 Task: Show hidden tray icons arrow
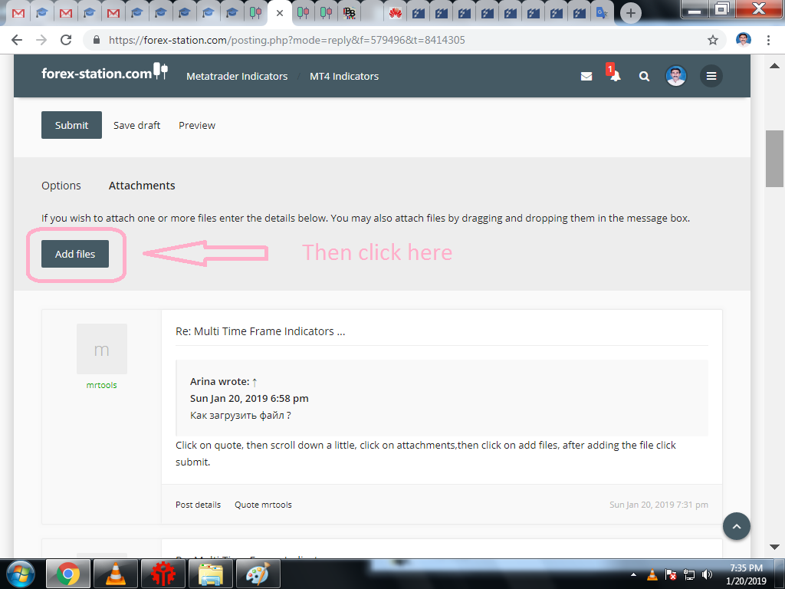point(633,574)
